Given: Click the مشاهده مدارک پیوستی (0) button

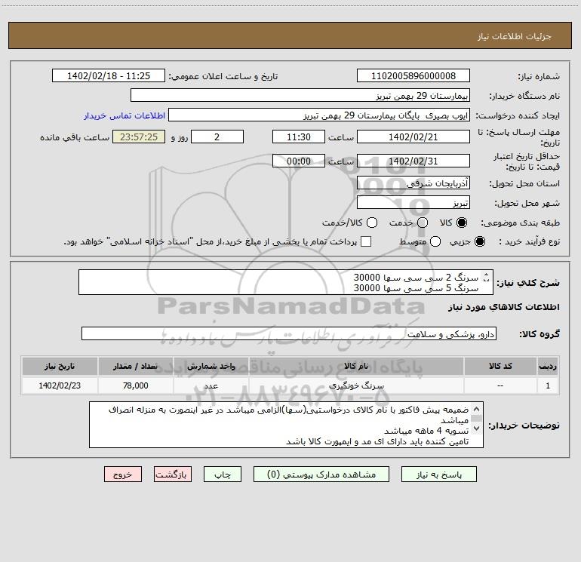Looking at the screenshot, I should tap(321, 474).
